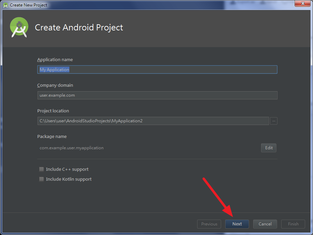Click the title bar Android Studio icon

(x=5, y=5)
